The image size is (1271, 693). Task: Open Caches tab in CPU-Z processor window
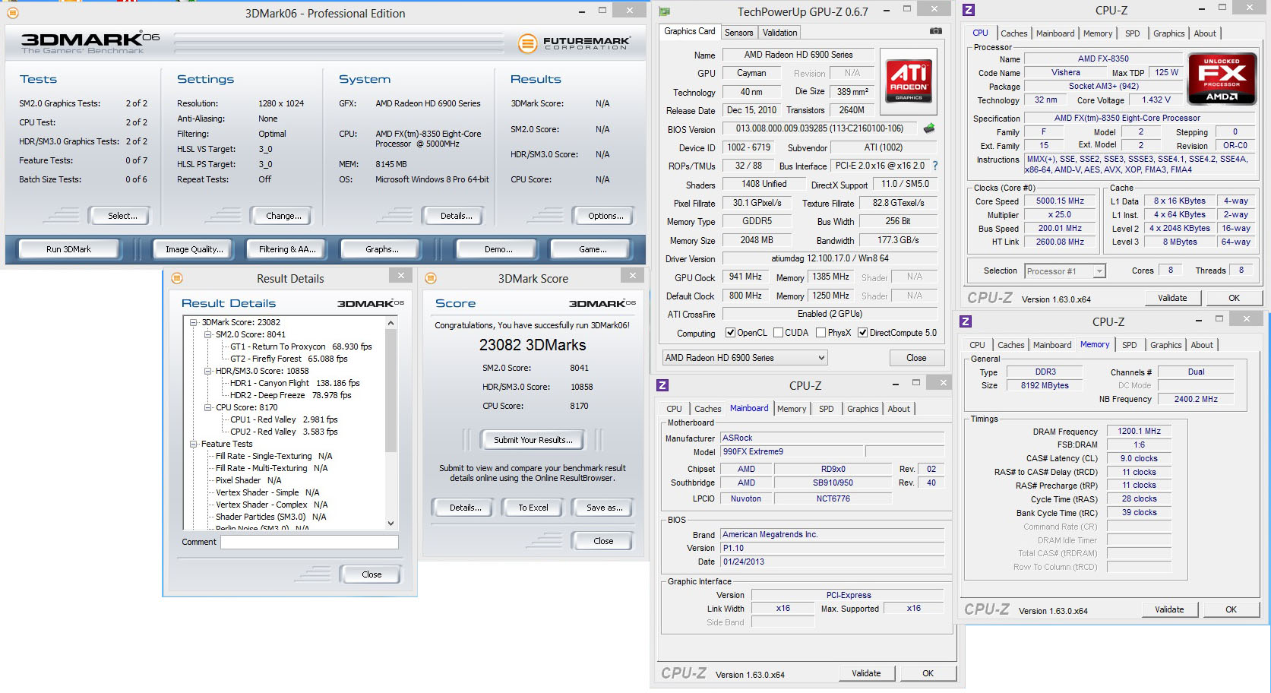point(1013,33)
